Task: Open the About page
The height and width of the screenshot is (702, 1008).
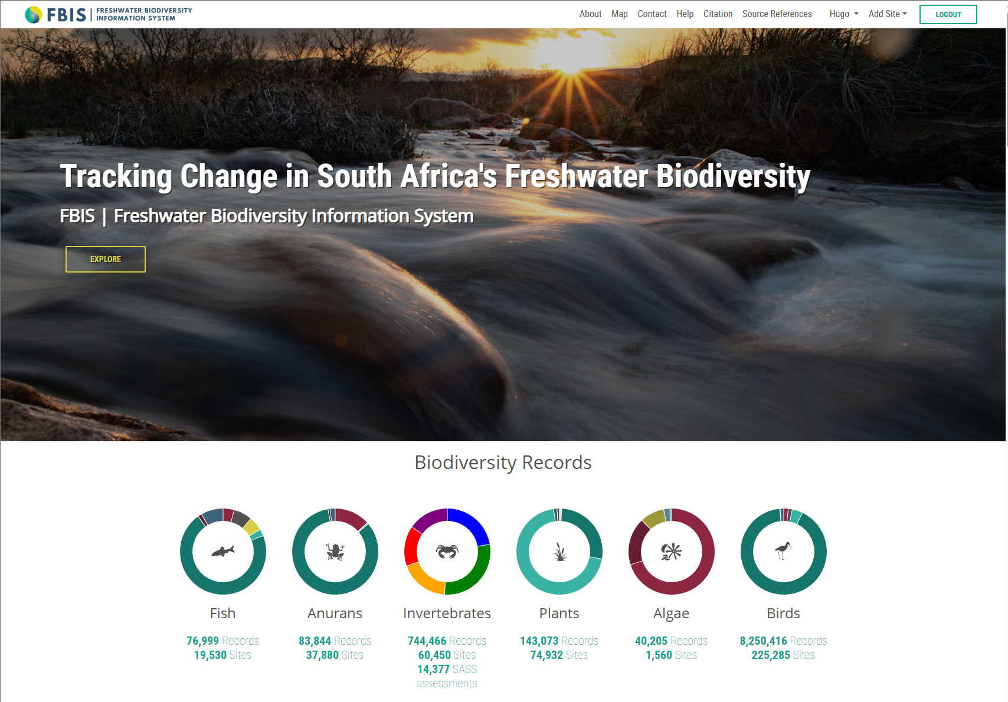Action: click(590, 14)
